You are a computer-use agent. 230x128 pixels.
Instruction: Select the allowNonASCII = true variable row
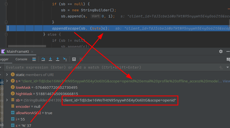(x=34, y=113)
